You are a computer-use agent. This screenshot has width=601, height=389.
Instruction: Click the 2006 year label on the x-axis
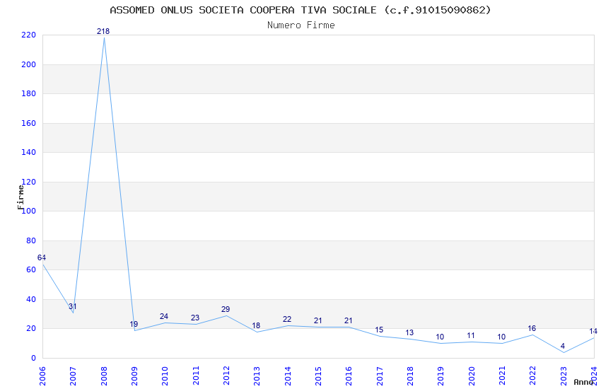click(42, 376)
